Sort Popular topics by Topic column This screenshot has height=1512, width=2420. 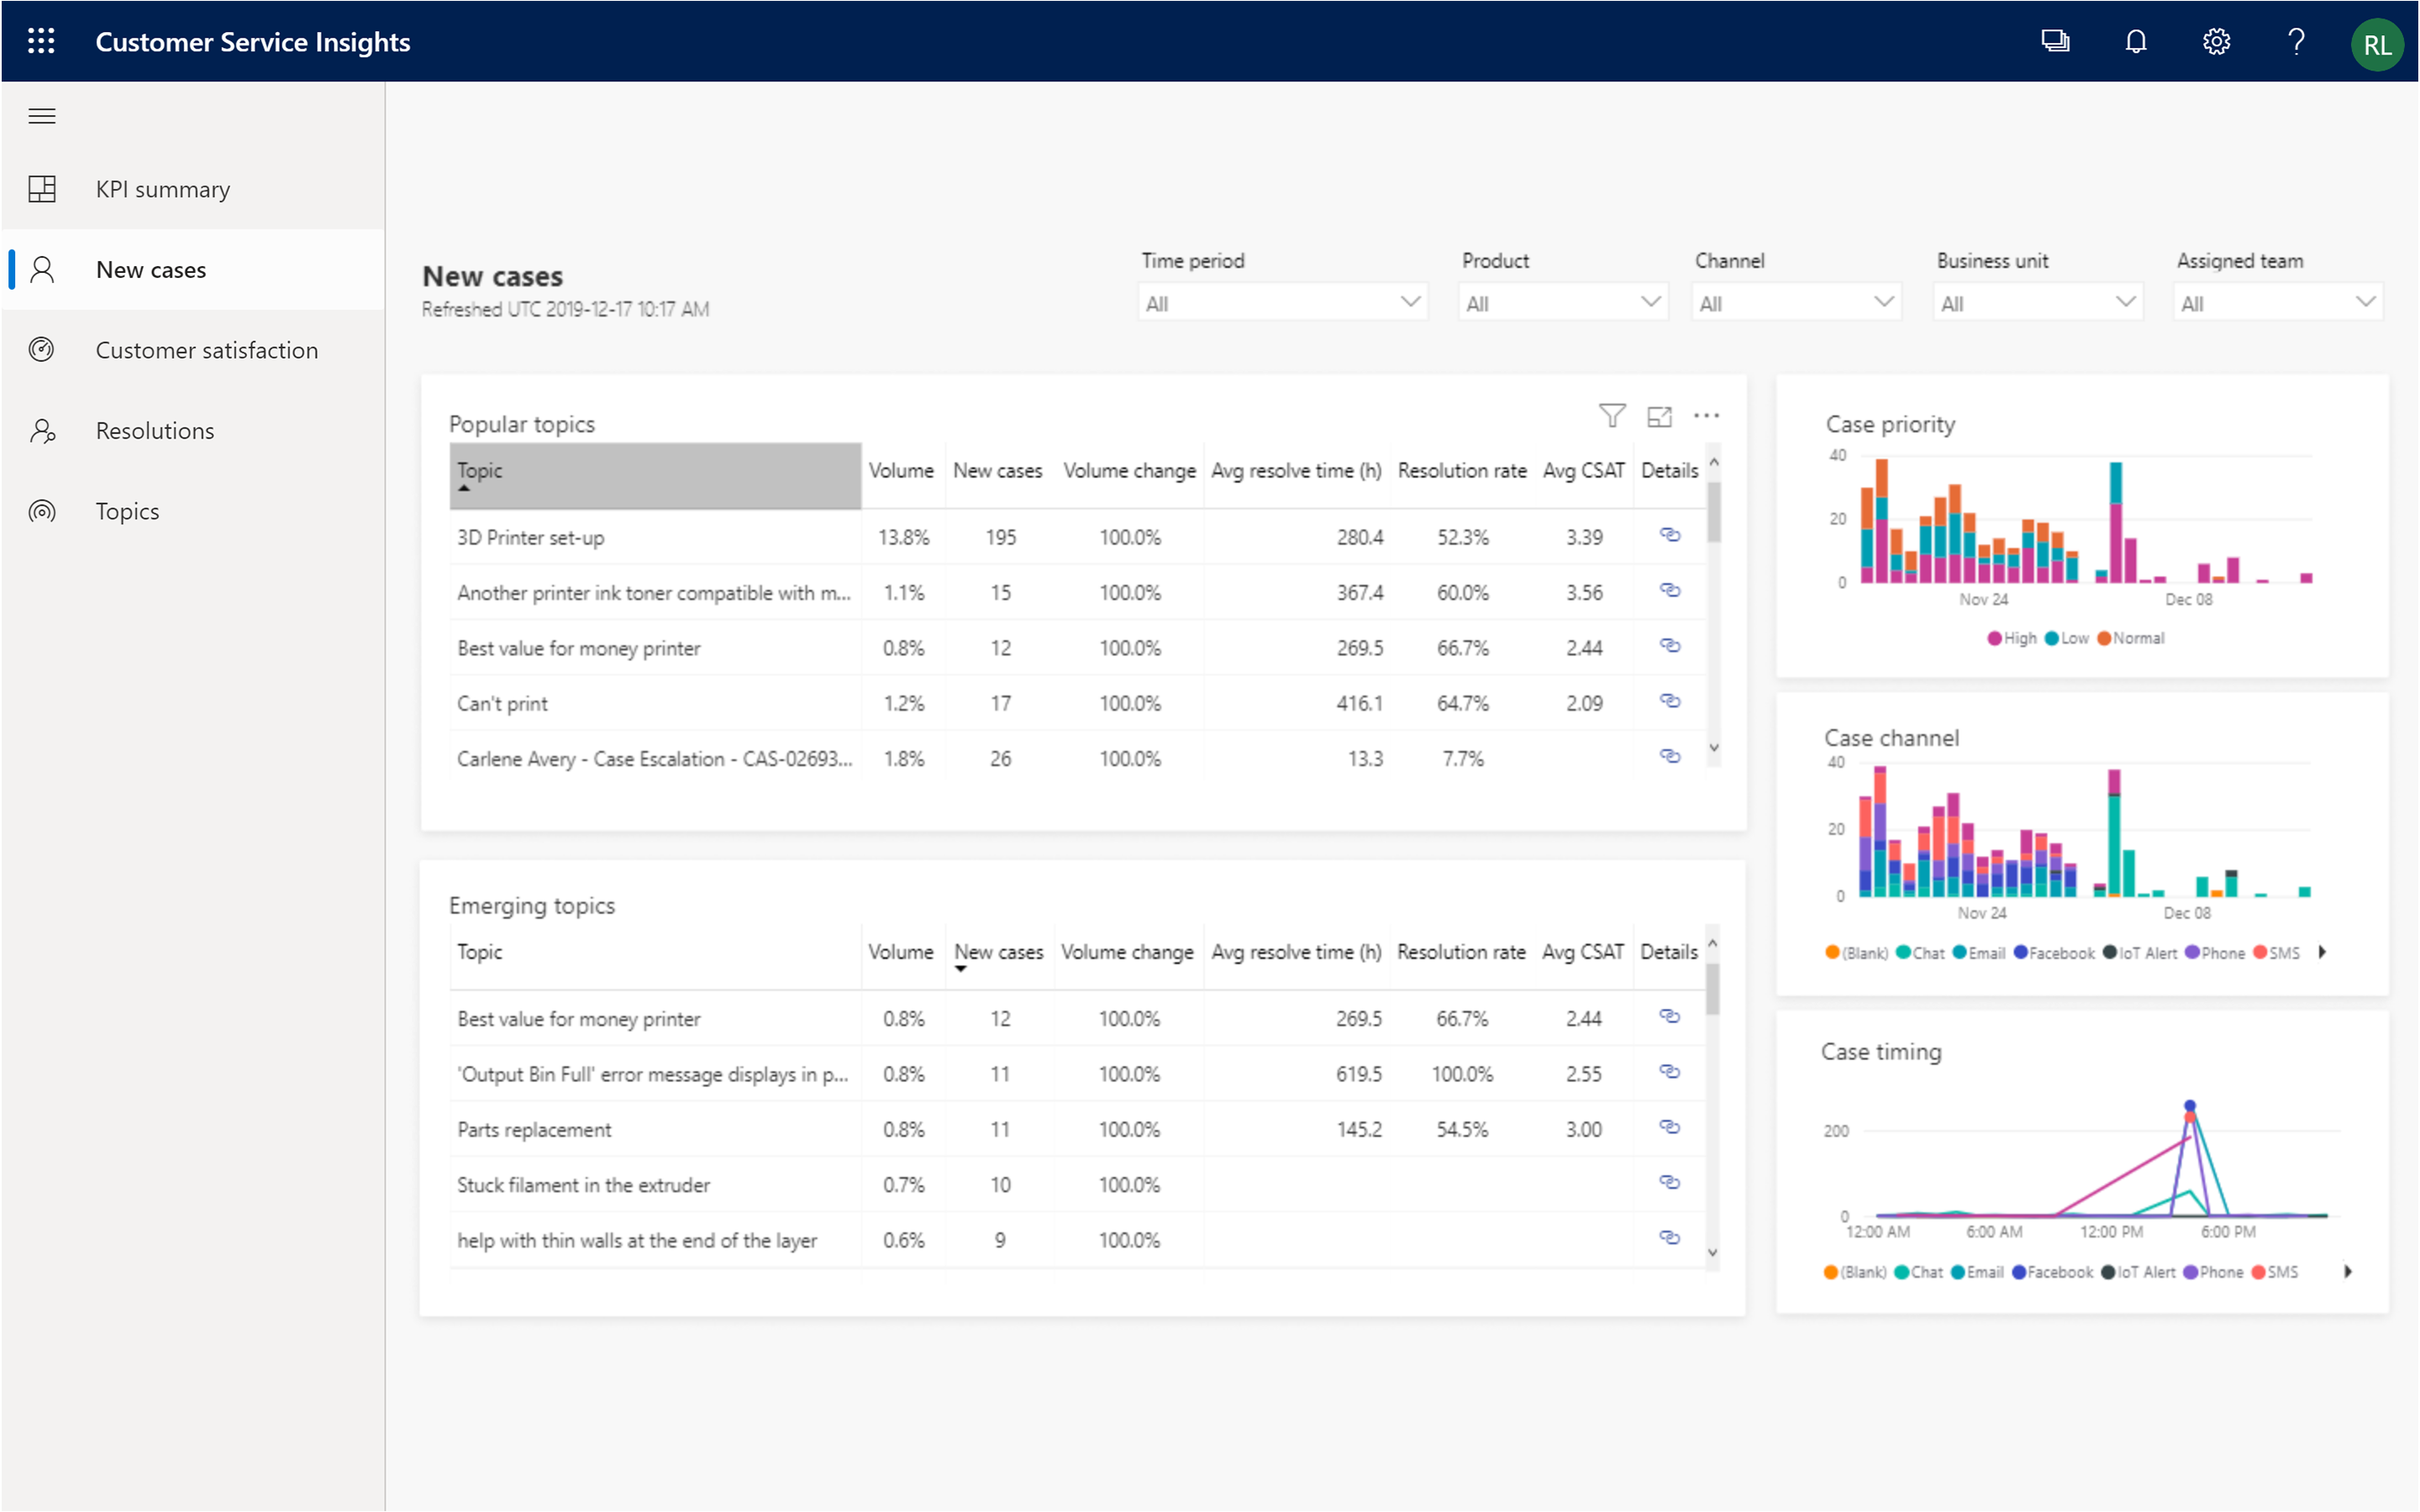655,475
